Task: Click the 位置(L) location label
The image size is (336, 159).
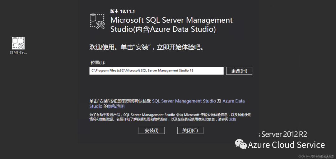Action: point(98,63)
